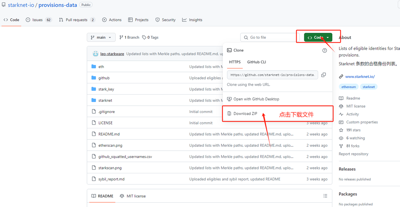Open github_squatted_usernames.csv file
The width and height of the screenshot is (400, 207).
click(x=125, y=157)
